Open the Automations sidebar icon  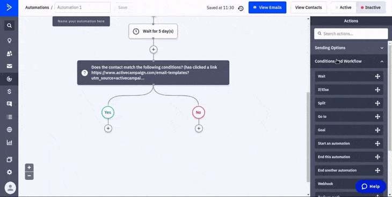tap(9, 79)
